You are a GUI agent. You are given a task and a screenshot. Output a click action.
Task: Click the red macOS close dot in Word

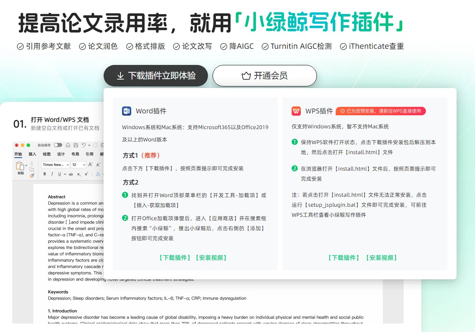click(x=16, y=145)
